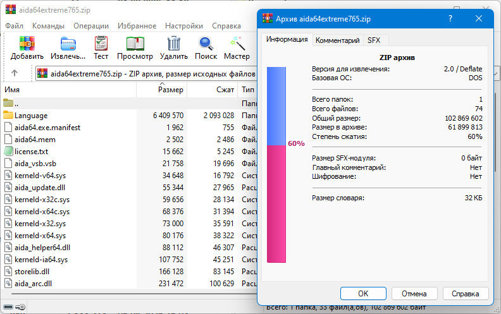
Task: Click the Извлечь toolbar icon
Action: [68, 44]
